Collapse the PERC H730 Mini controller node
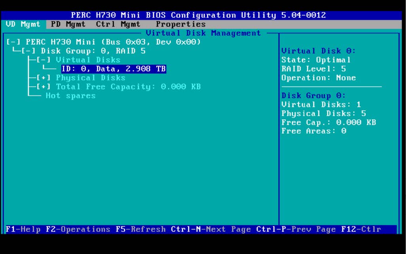 click(x=13, y=42)
